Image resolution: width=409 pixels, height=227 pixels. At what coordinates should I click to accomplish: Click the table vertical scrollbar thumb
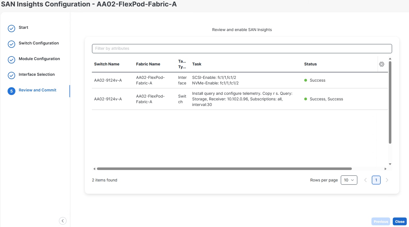point(390,102)
